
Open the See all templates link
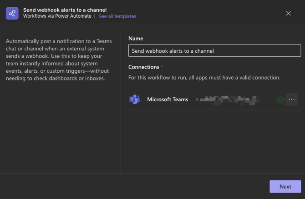click(x=117, y=16)
